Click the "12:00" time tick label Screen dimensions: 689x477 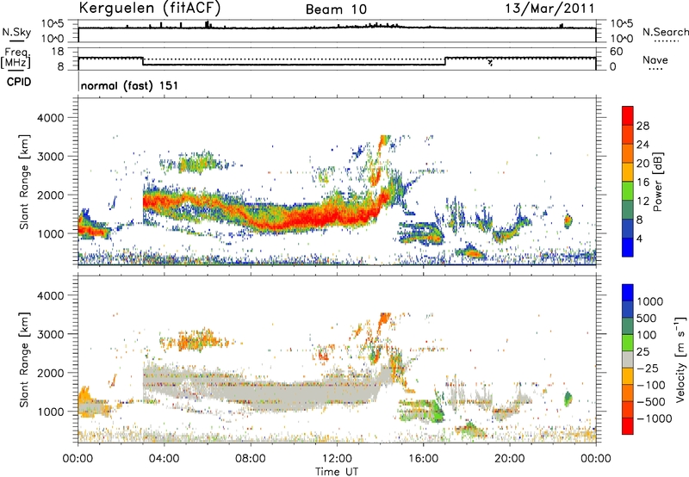(x=337, y=459)
